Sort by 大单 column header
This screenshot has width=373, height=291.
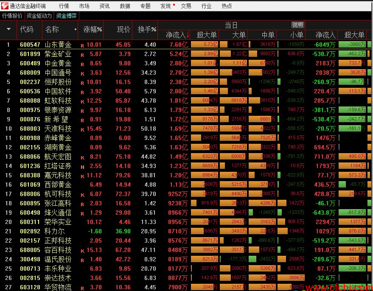239,35
